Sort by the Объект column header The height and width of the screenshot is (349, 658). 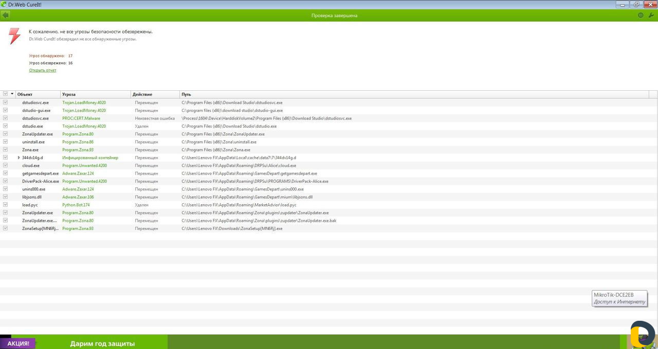[x=38, y=94]
